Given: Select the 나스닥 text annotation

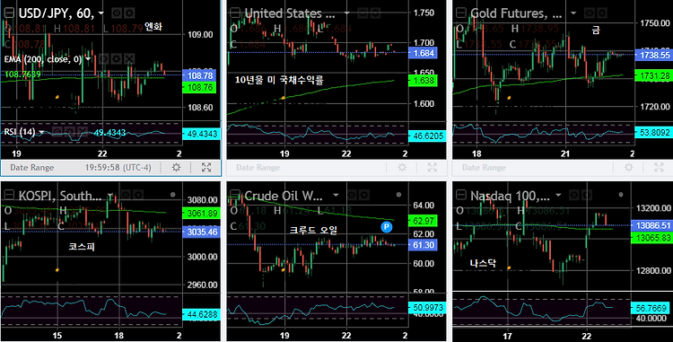Looking at the screenshot, I should tap(483, 263).
